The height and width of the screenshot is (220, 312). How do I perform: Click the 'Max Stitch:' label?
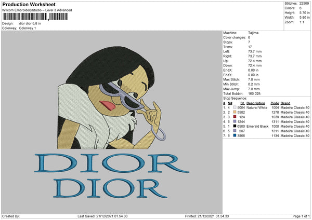[x=231, y=79]
